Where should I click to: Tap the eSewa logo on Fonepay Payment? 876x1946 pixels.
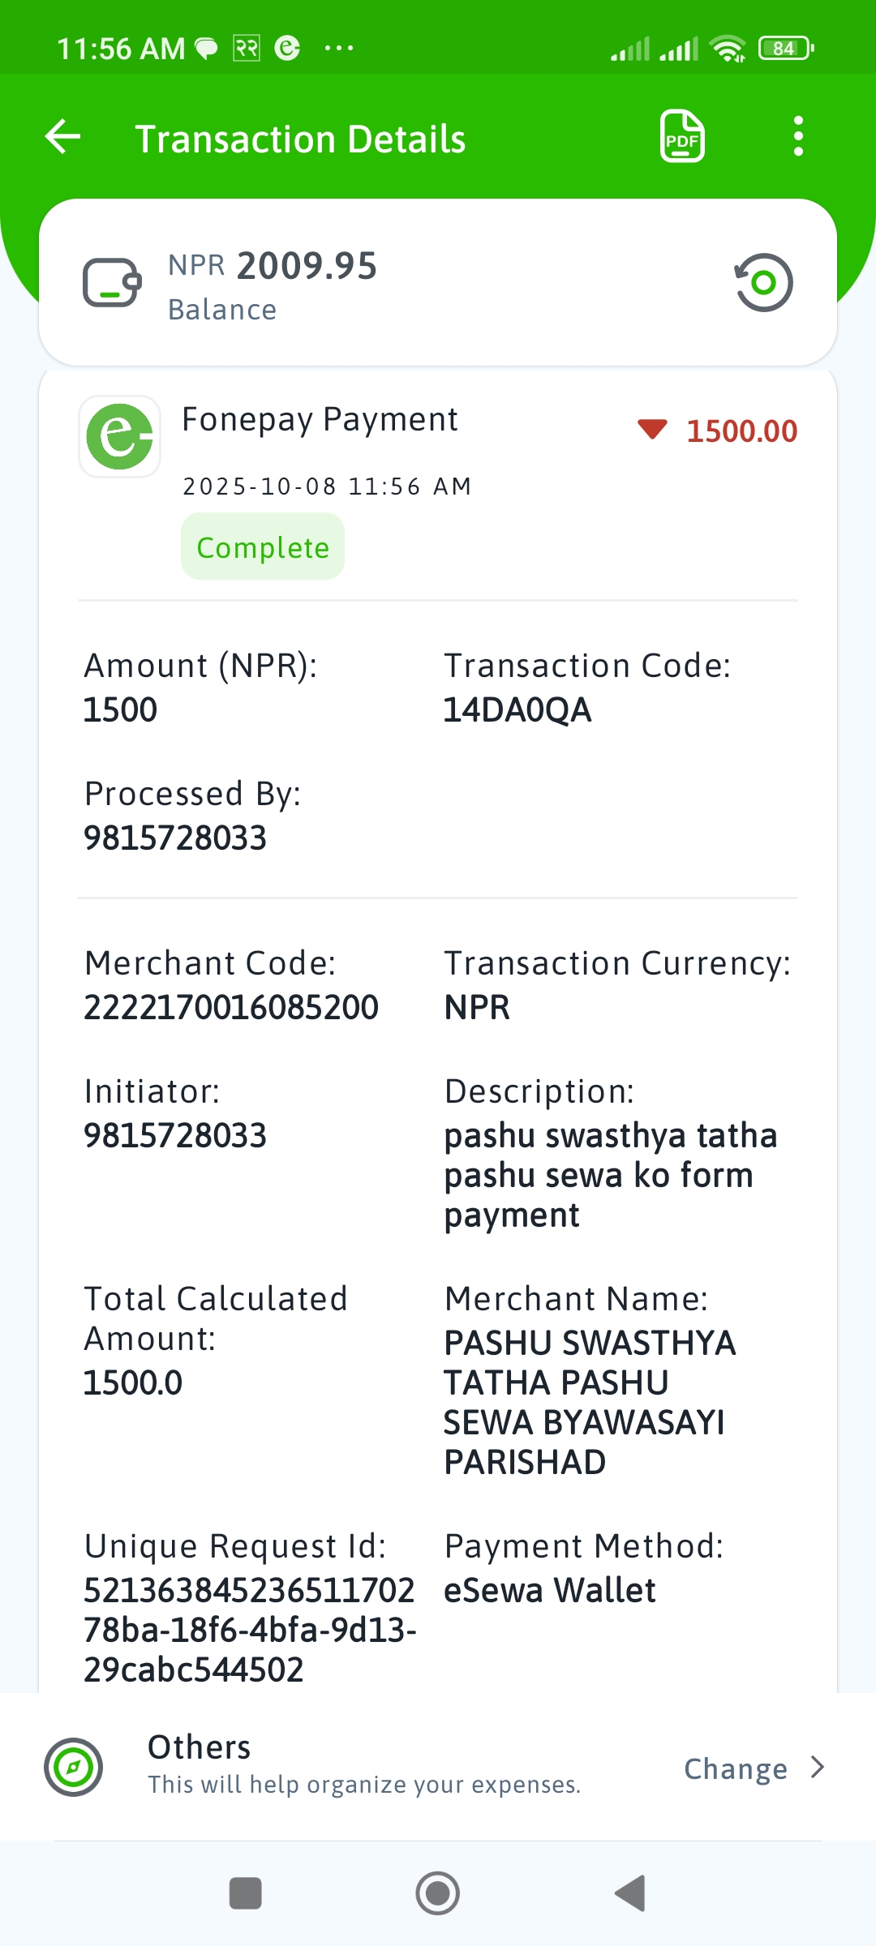120,436
